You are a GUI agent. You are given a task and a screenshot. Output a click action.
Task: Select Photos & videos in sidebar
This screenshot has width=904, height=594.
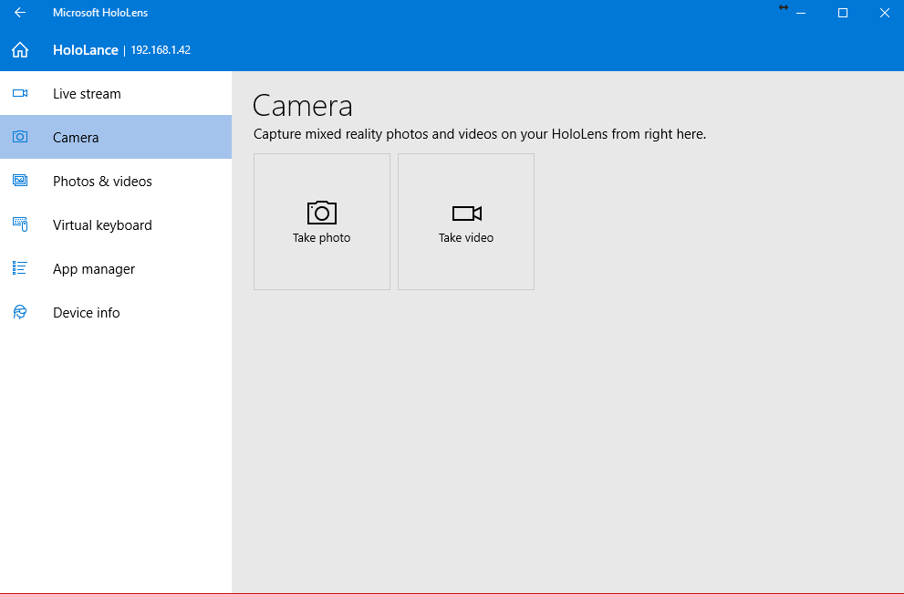click(x=116, y=181)
